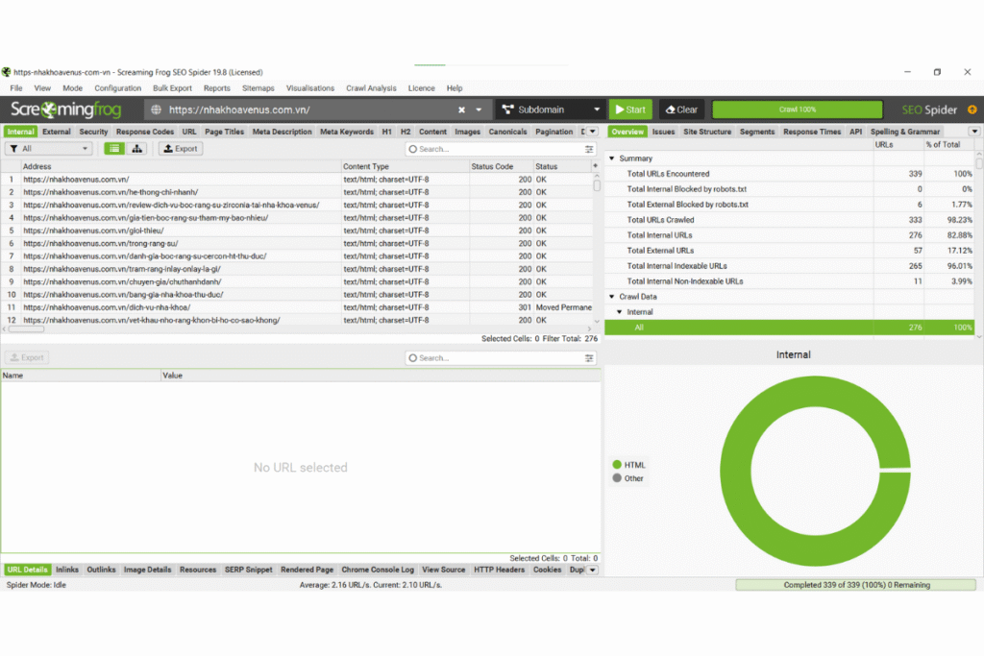Open search filter options in top table
The width and height of the screenshot is (984, 656).
tap(589, 149)
